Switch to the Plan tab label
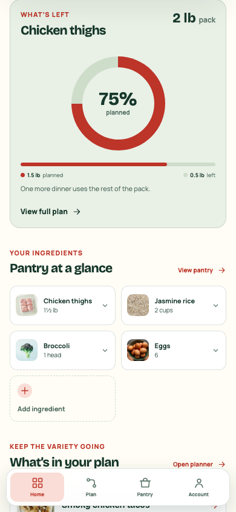The image size is (236, 512). click(91, 494)
